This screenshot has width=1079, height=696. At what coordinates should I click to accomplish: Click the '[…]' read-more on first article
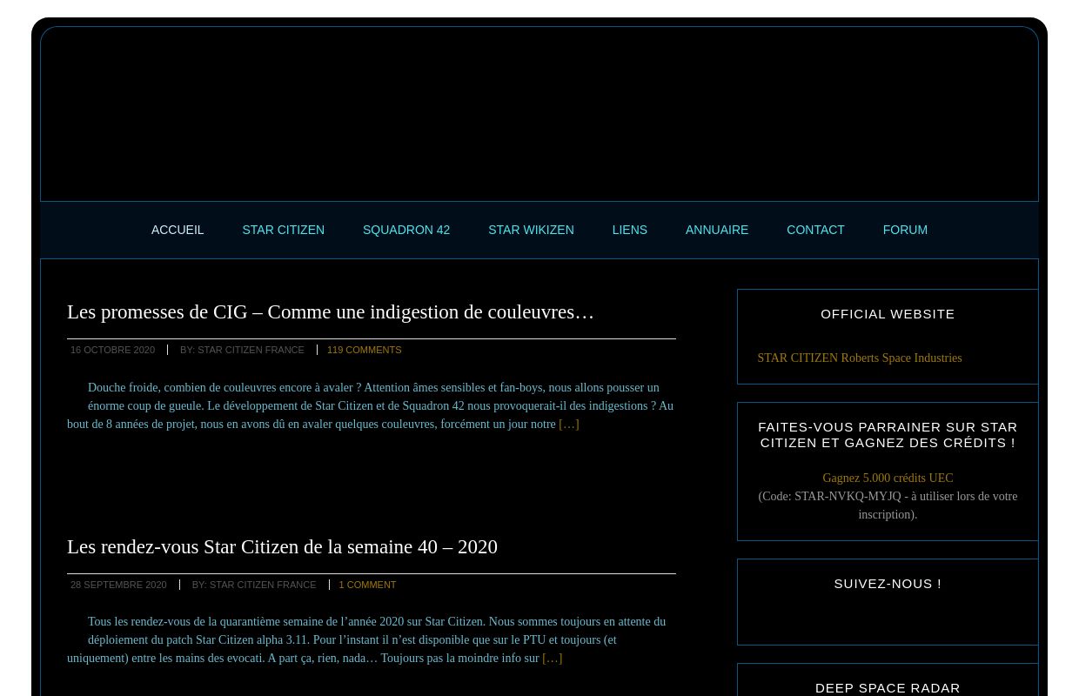click(x=568, y=424)
